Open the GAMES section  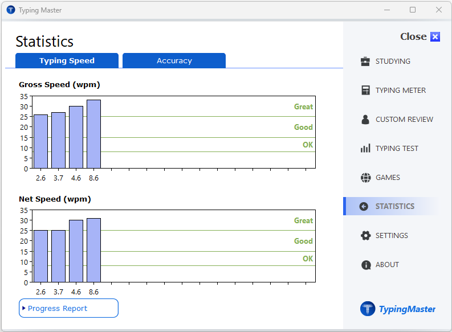[x=388, y=178]
